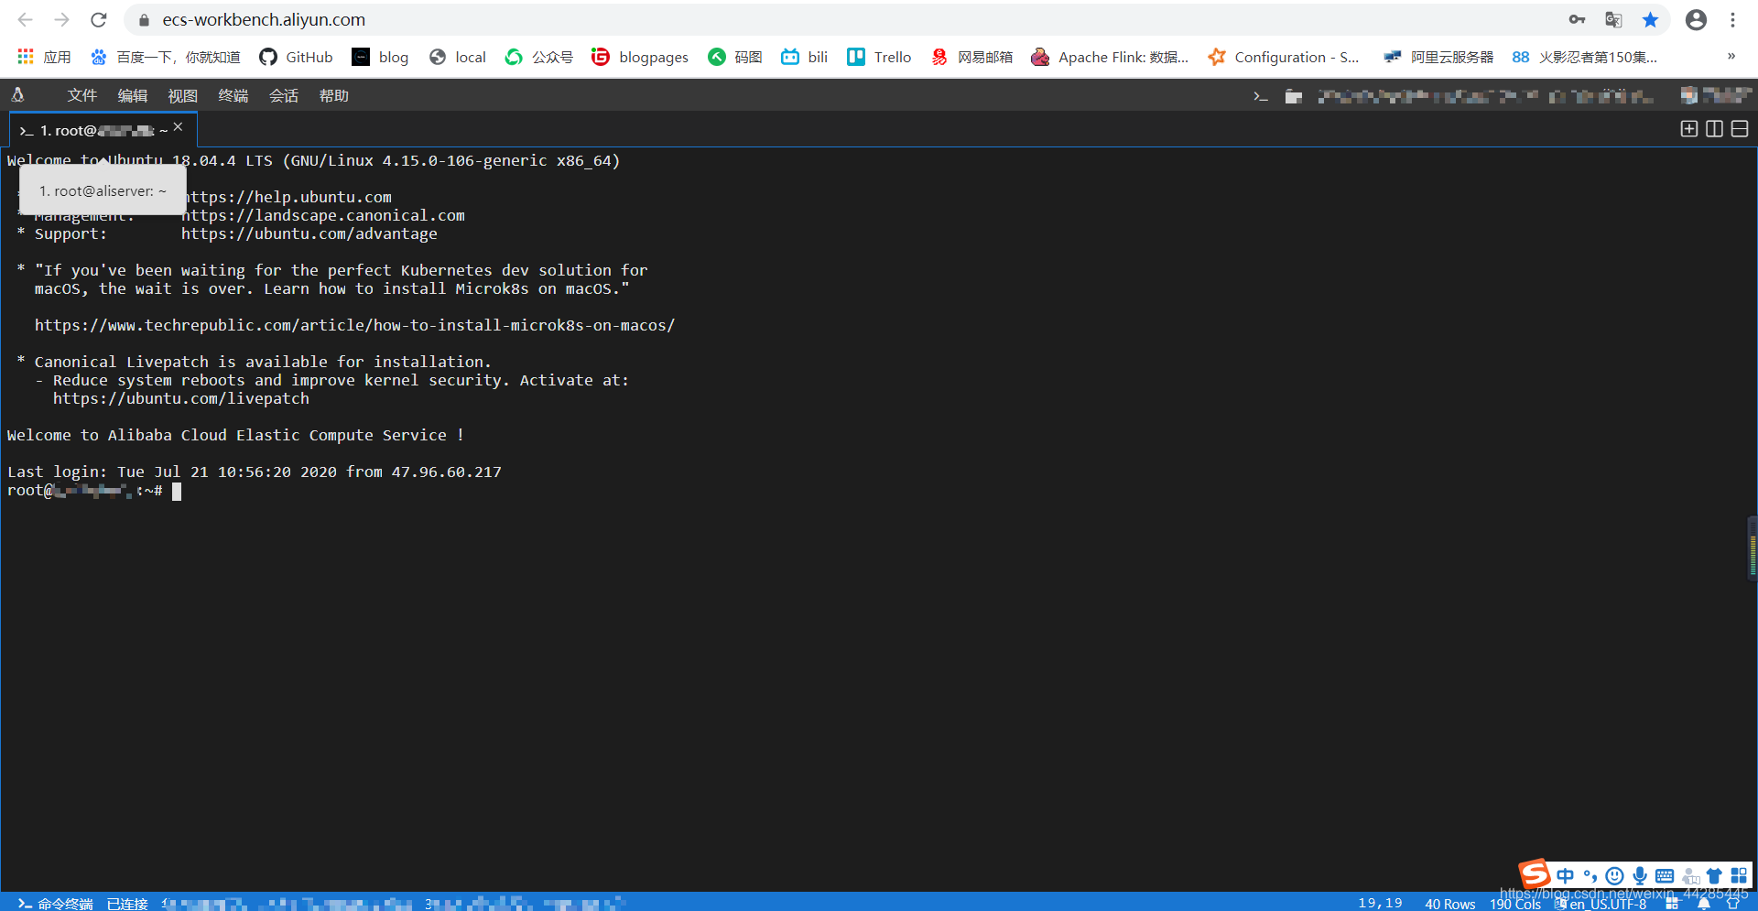Screen dimensions: 1758x911
Task: Close the '1. root@' terminal tab
Action: [x=179, y=126]
